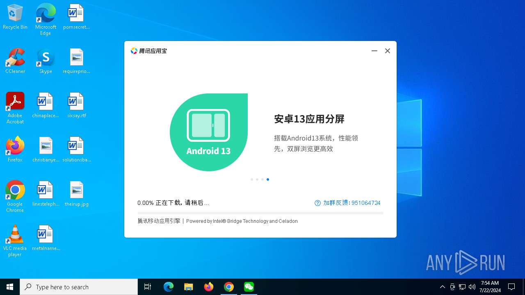Click the meet-now tray icon
The width and height of the screenshot is (525, 295).
point(452,287)
